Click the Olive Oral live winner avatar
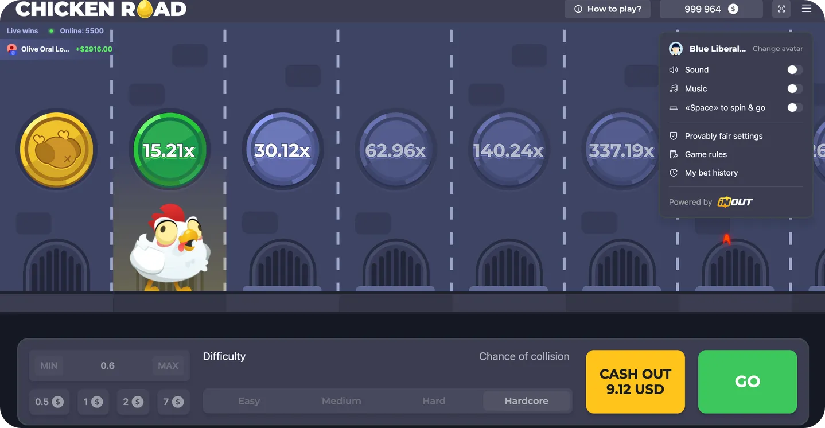 click(11, 49)
